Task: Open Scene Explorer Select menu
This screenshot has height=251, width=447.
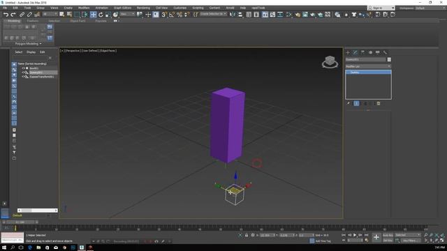Action: coord(19,52)
